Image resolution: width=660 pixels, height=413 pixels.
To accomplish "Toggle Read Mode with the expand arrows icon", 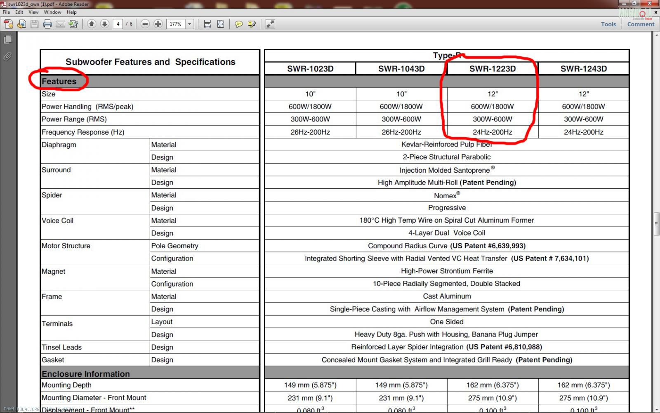I will pos(270,24).
